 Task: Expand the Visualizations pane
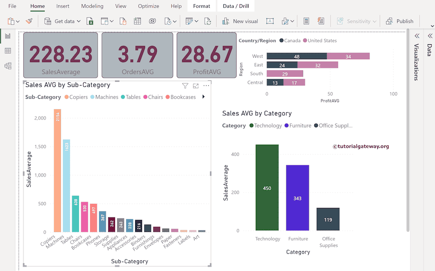(x=416, y=36)
